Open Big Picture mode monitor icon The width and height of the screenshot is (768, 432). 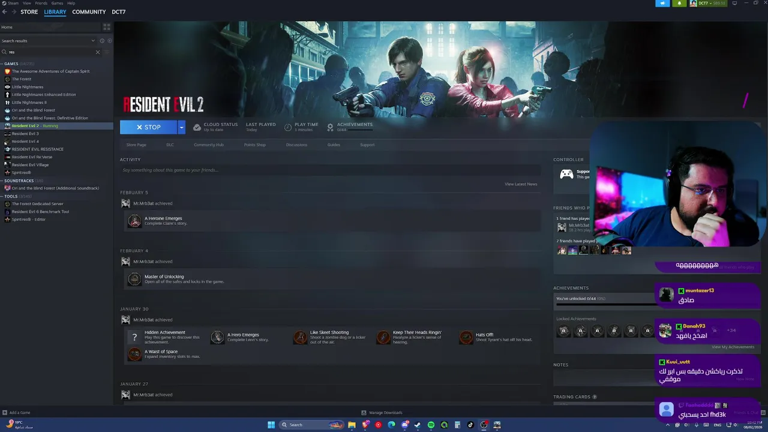click(734, 3)
